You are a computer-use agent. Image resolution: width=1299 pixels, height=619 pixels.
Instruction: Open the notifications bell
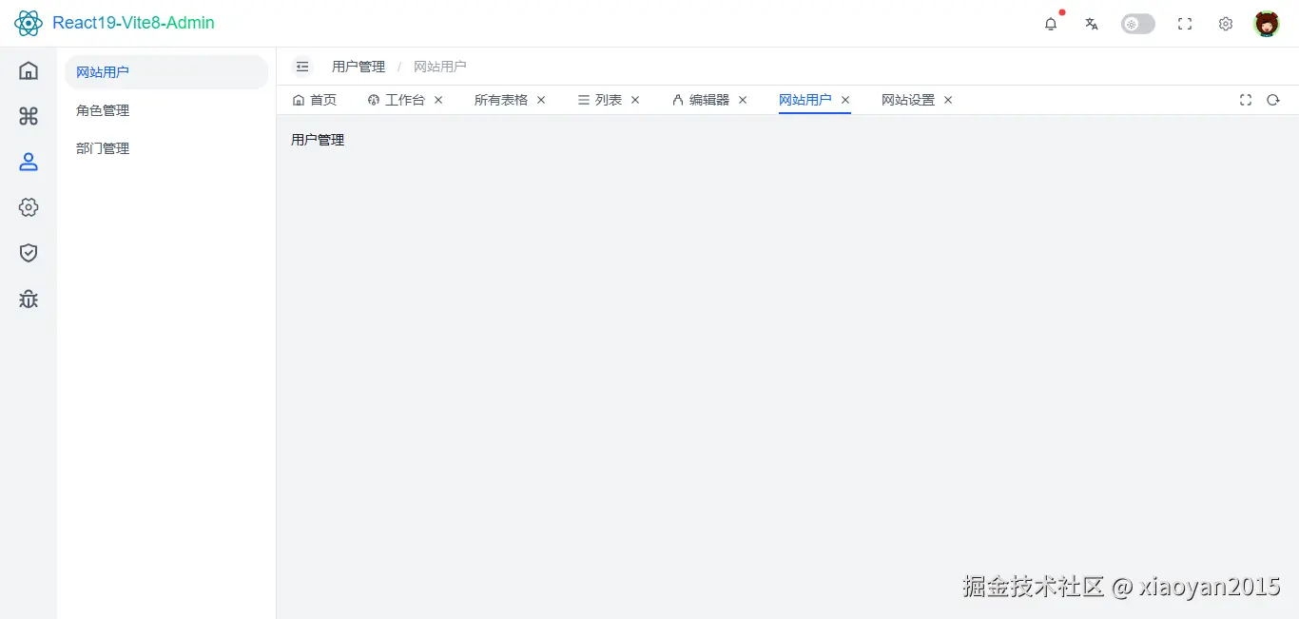(1051, 24)
